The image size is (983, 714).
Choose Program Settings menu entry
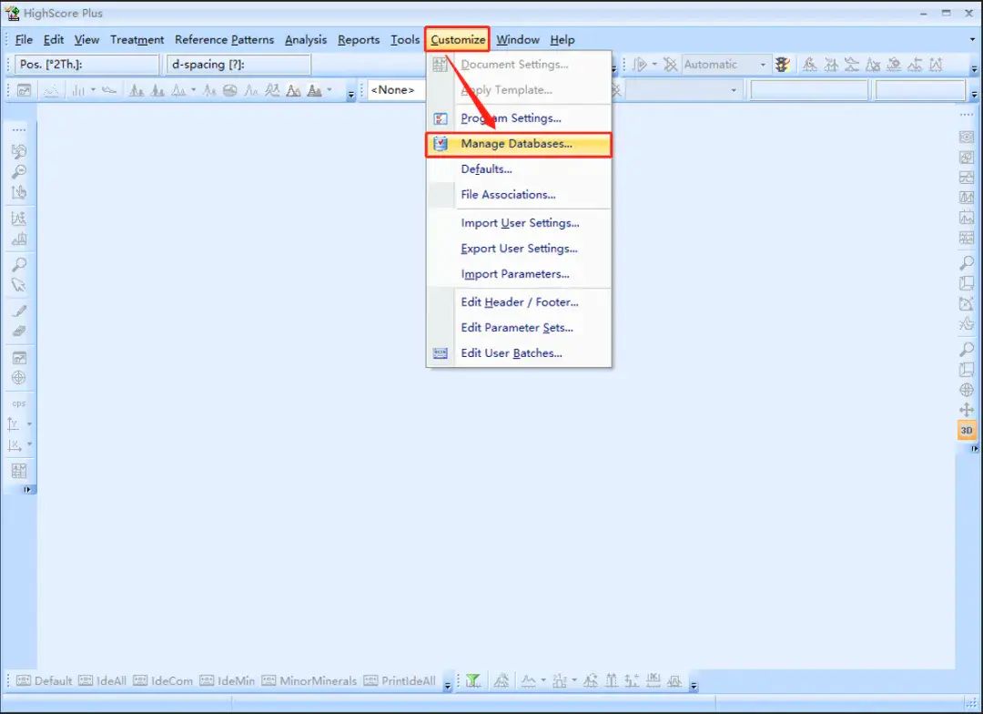point(519,118)
